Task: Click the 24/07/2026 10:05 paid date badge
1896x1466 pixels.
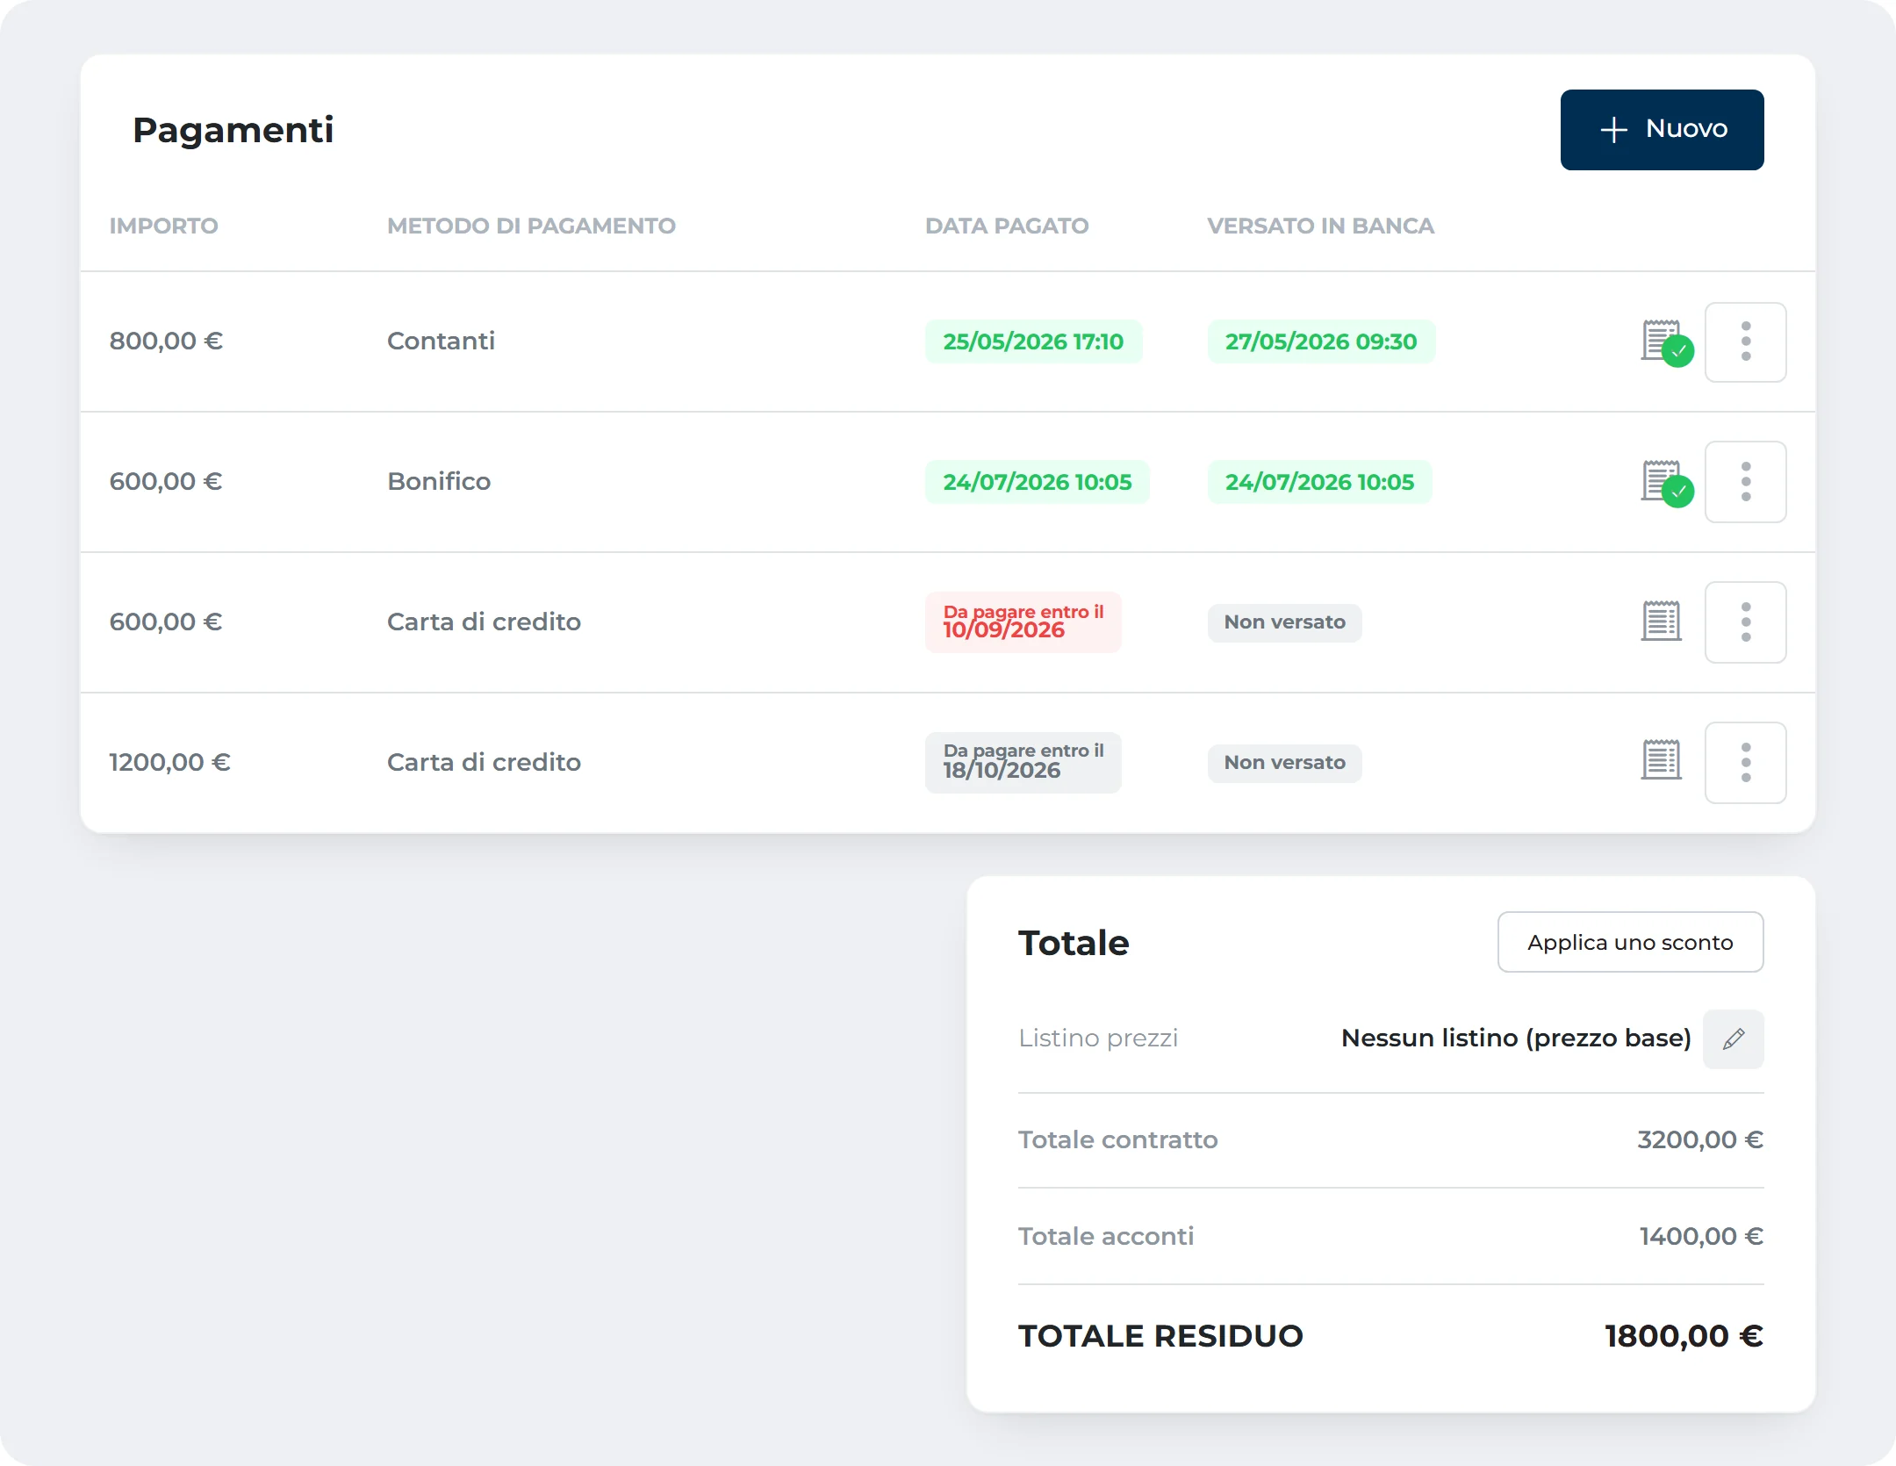Action: [1038, 482]
